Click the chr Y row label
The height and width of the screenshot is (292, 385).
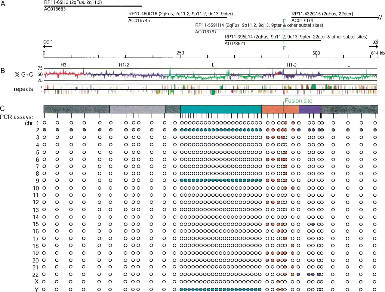(37, 289)
